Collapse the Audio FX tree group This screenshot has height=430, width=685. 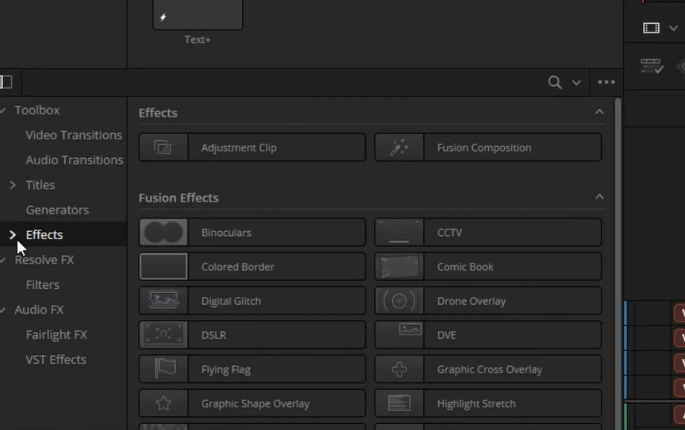(3, 310)
